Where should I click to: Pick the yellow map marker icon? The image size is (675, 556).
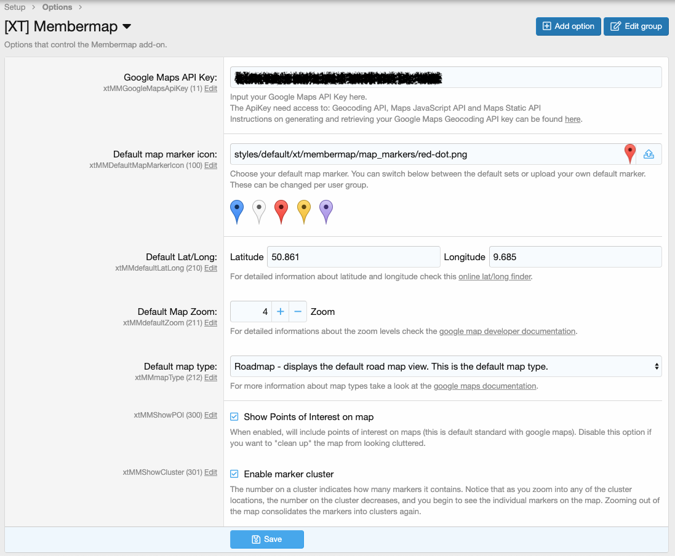click(x=303, y=210)
